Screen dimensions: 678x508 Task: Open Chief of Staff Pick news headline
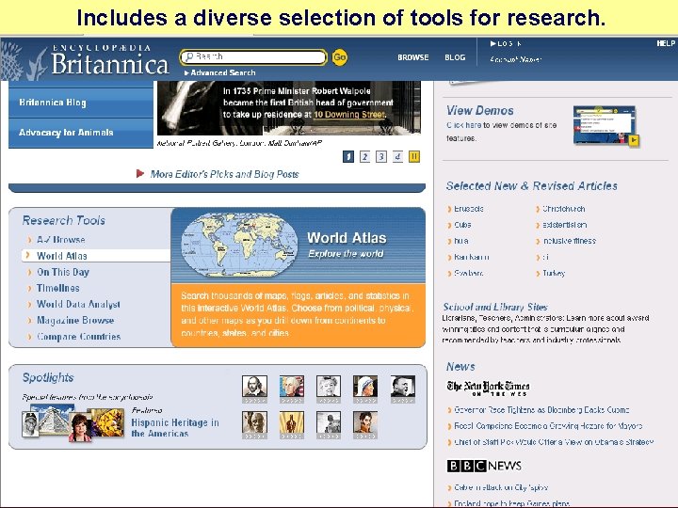tap(554, 442)
